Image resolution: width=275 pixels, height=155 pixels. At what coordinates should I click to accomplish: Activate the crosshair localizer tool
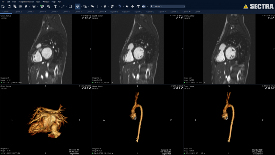(78, 6)
